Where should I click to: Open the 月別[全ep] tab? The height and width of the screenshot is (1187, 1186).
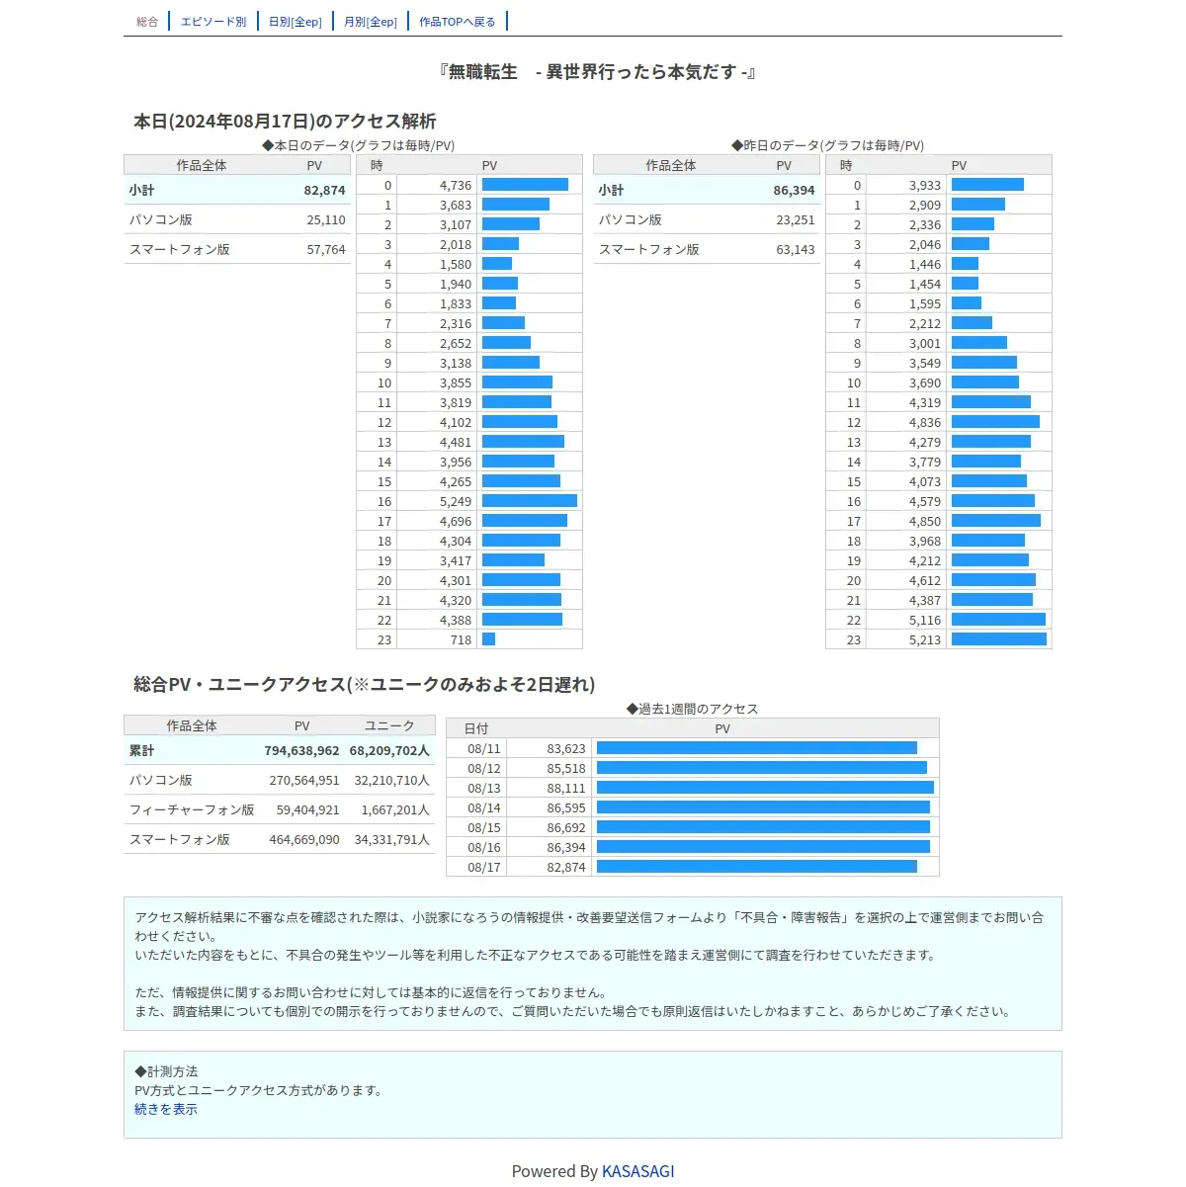[x=371, y=22]
